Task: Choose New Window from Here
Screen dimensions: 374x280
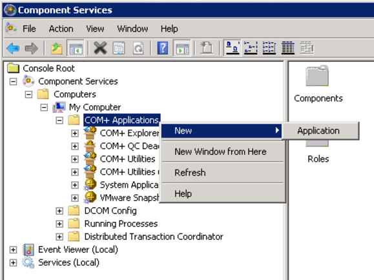Action: pos(222,152)
